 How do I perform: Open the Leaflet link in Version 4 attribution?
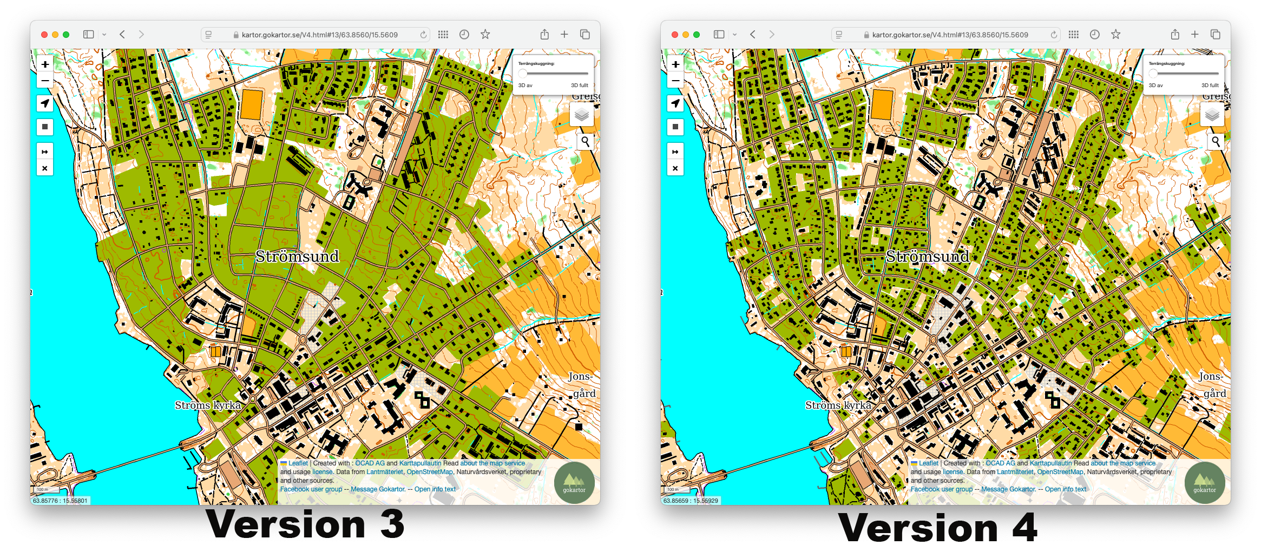[x=928, y=463]
